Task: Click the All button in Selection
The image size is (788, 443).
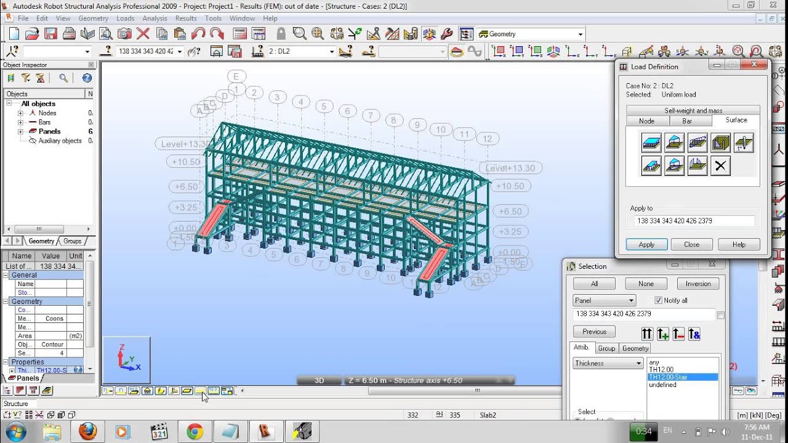Action: coord(594,284)
